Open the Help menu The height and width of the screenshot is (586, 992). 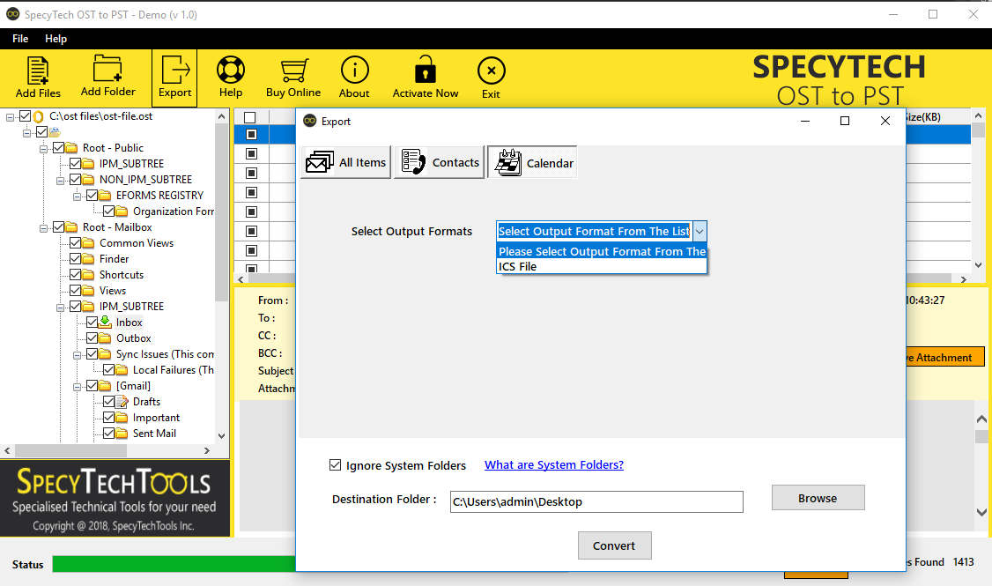pos(56,39)
